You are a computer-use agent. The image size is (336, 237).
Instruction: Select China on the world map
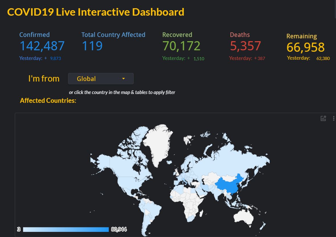point(228,184)
